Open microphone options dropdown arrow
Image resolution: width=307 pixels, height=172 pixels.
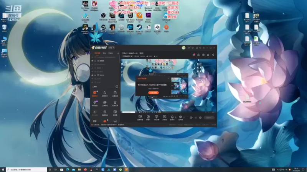pyautogui.click(x=176, y=117)
